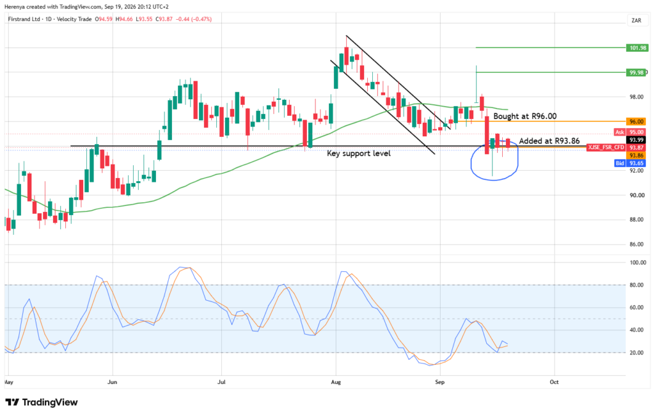This screenshot has height=416, width=655.
Task: Click the orange 96.00 entry price label
Action: (636, 122)
